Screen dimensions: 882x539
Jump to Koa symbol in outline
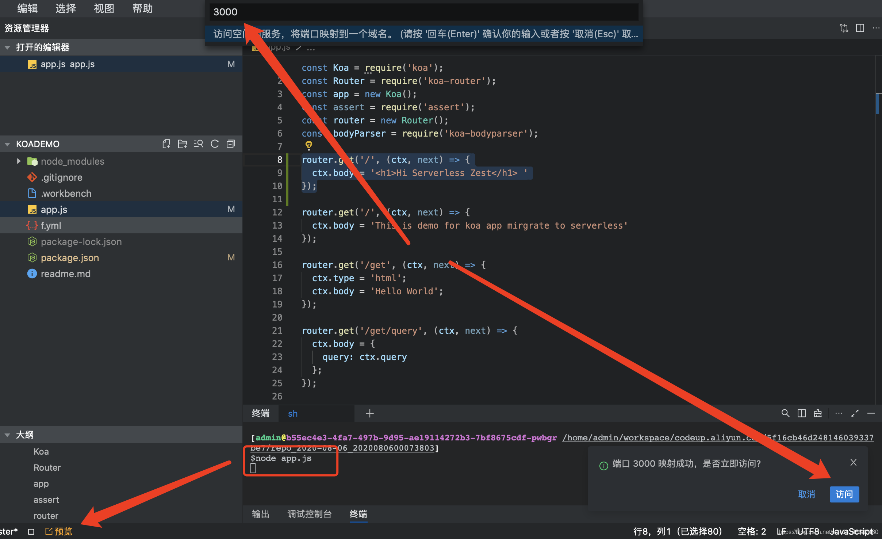[x=41, y=451]
